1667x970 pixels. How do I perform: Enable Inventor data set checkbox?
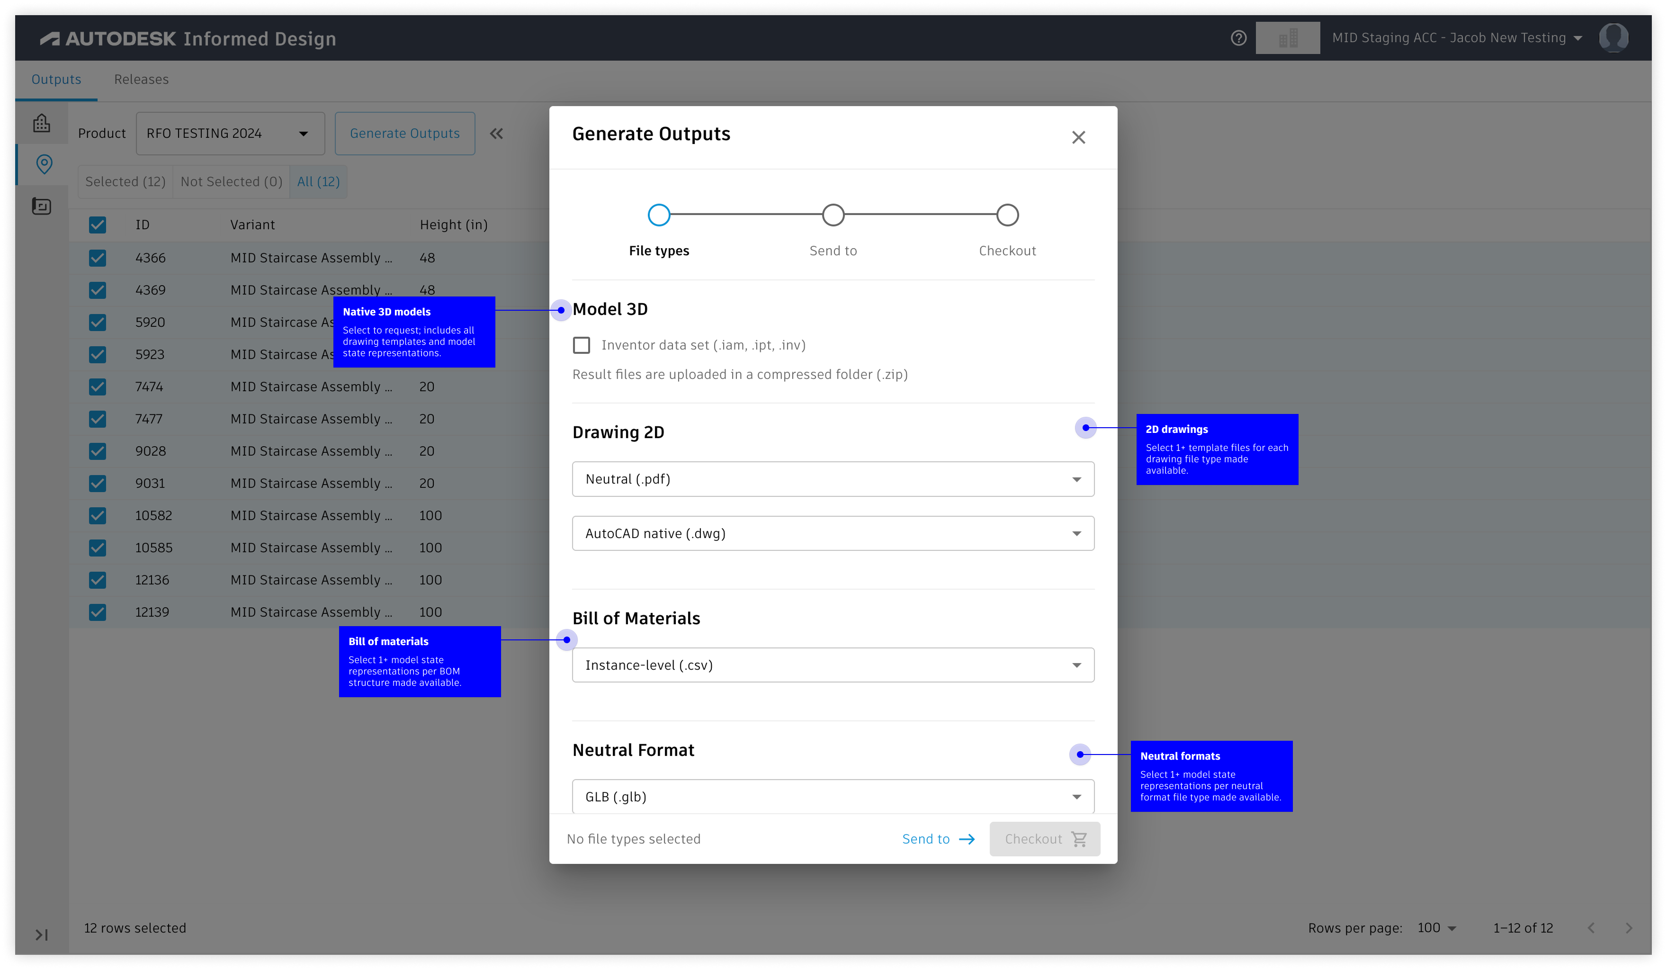point(582,345)
